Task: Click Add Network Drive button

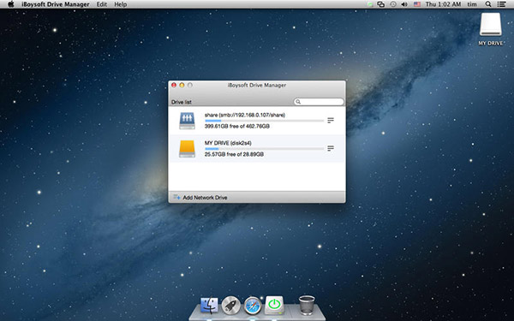Action: point(200,198)
